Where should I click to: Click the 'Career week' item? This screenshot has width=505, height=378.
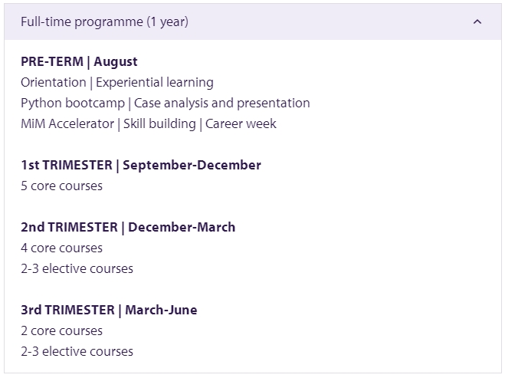[x=241, y=124]
